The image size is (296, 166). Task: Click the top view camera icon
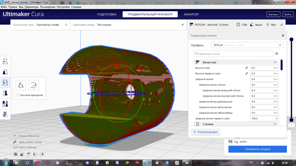[x=29, y=154]
